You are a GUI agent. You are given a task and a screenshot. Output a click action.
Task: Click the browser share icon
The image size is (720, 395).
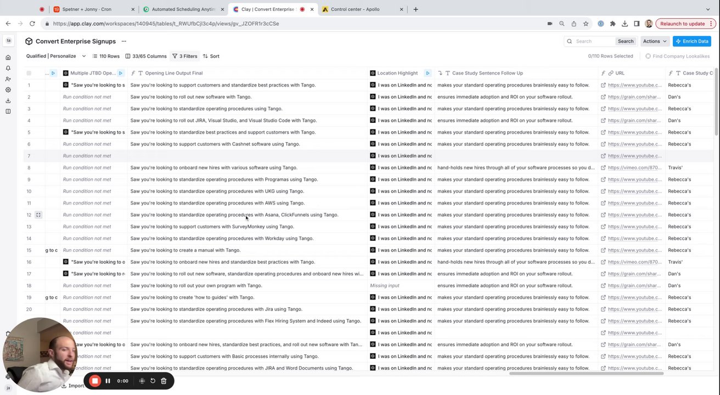click(573, 24)
